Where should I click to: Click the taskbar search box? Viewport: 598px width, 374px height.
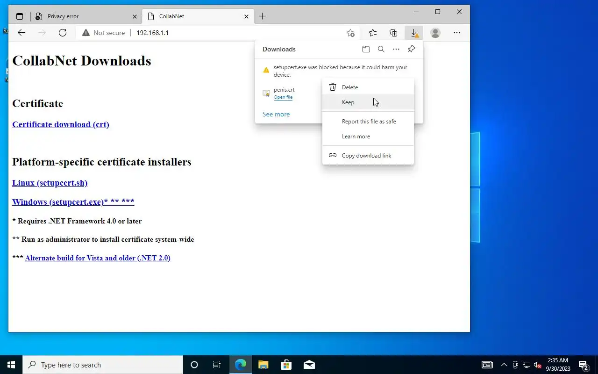[103, 365]
